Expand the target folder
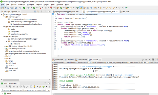158x95 pixels. click(x=4, y=61)
